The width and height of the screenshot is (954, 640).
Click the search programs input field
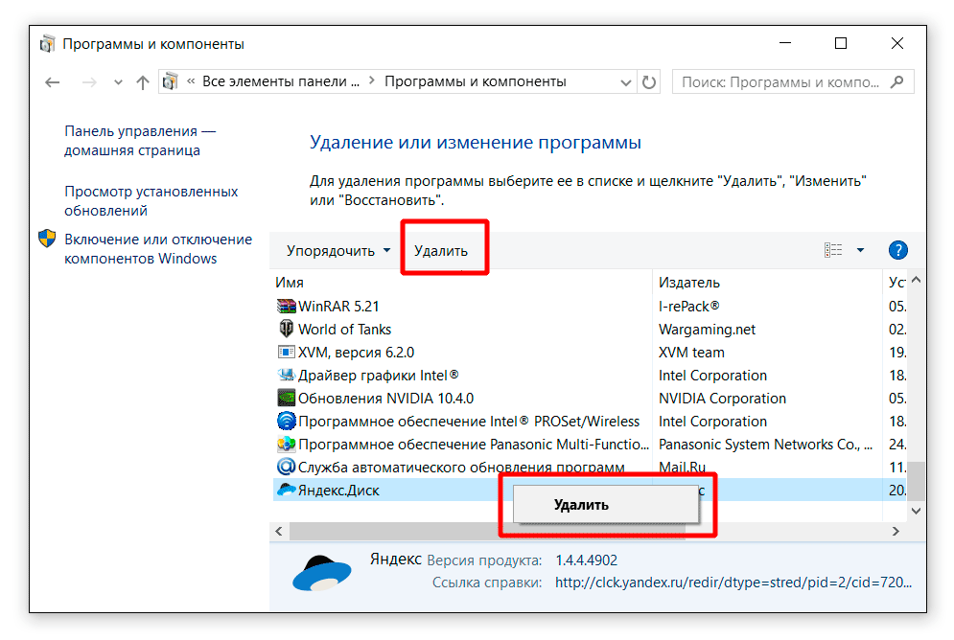(x=781, y=82)
